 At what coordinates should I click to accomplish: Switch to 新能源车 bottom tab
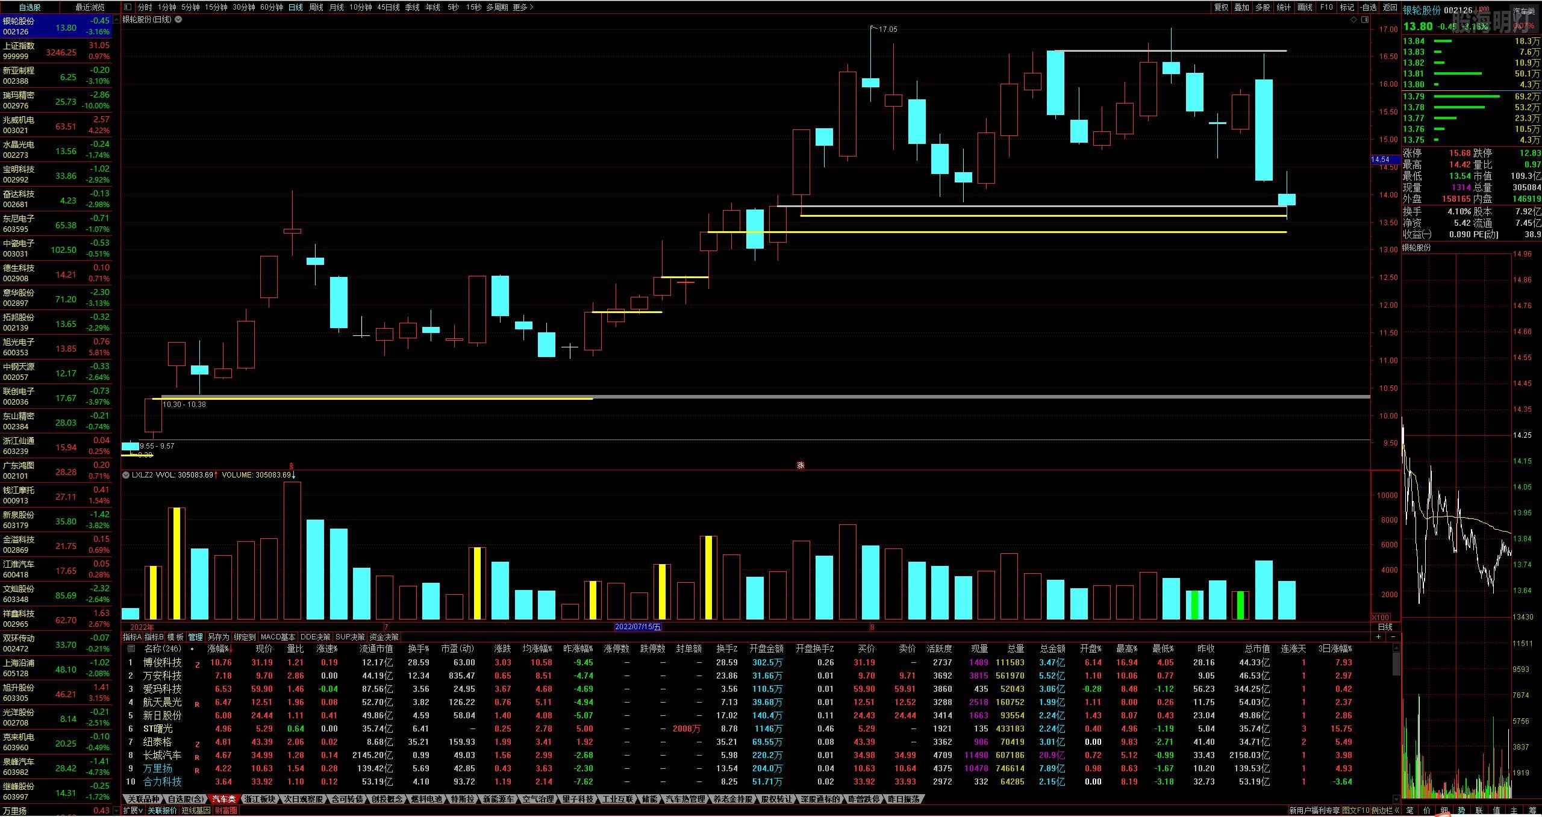coord(498,799)
